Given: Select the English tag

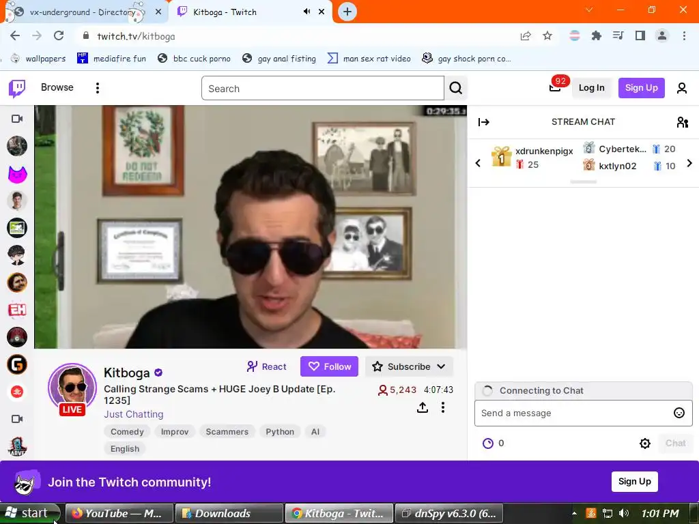Looking at the screenshot, I should tap(125, 449).
